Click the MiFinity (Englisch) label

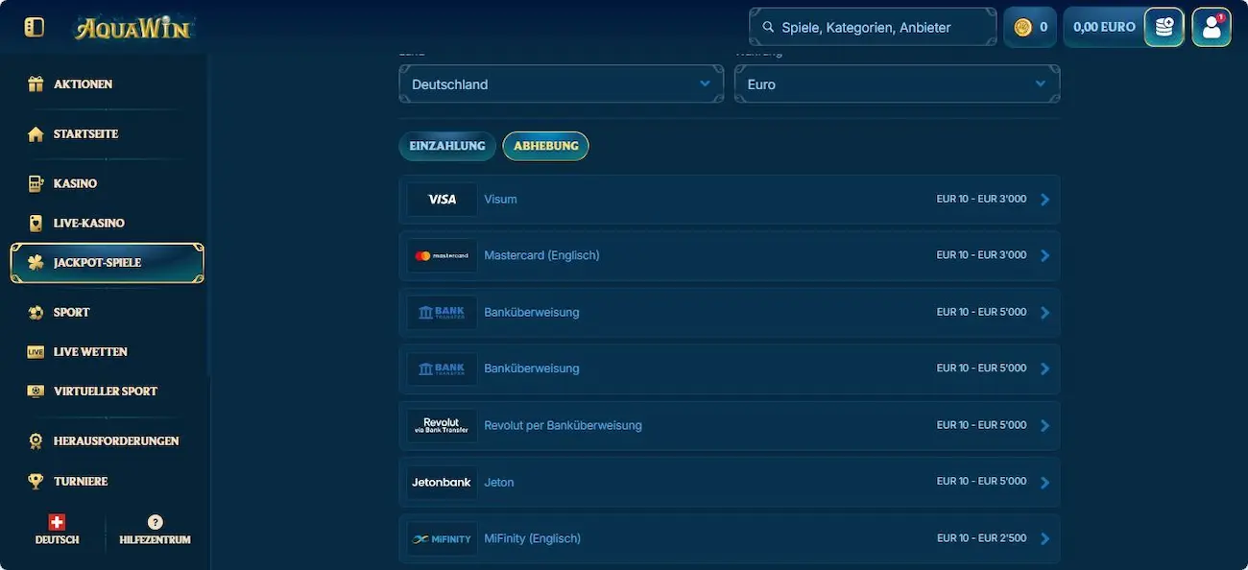coord(533,538)
